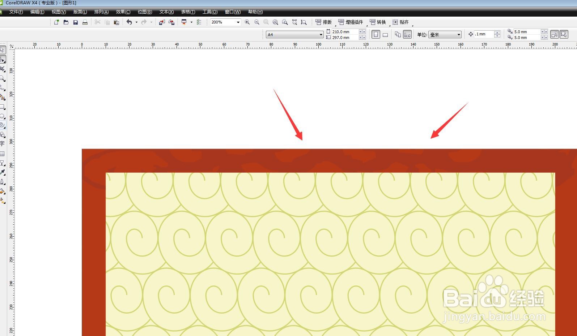Click the page height field 297.0 mm
Viewport: 577px width, 336px height.
(x=345, y=38)
